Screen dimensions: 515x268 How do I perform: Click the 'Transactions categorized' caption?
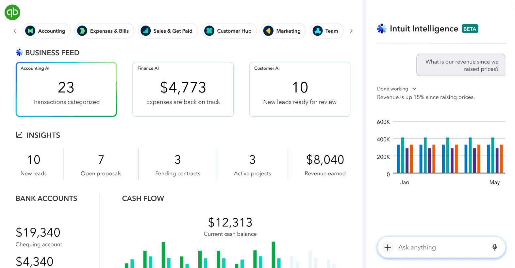coord(66,102)
